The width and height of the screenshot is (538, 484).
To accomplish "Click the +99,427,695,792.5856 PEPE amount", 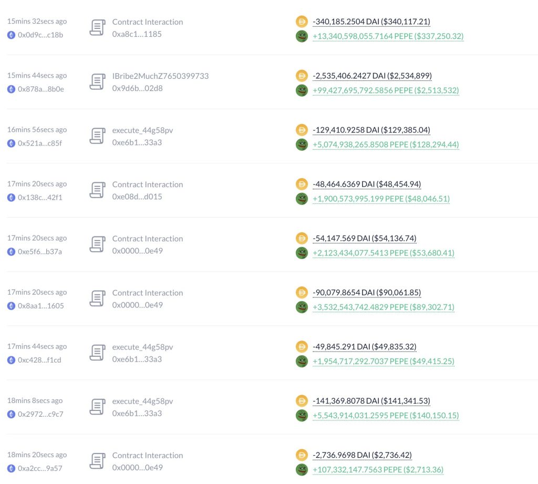I will tap(386, 90).
